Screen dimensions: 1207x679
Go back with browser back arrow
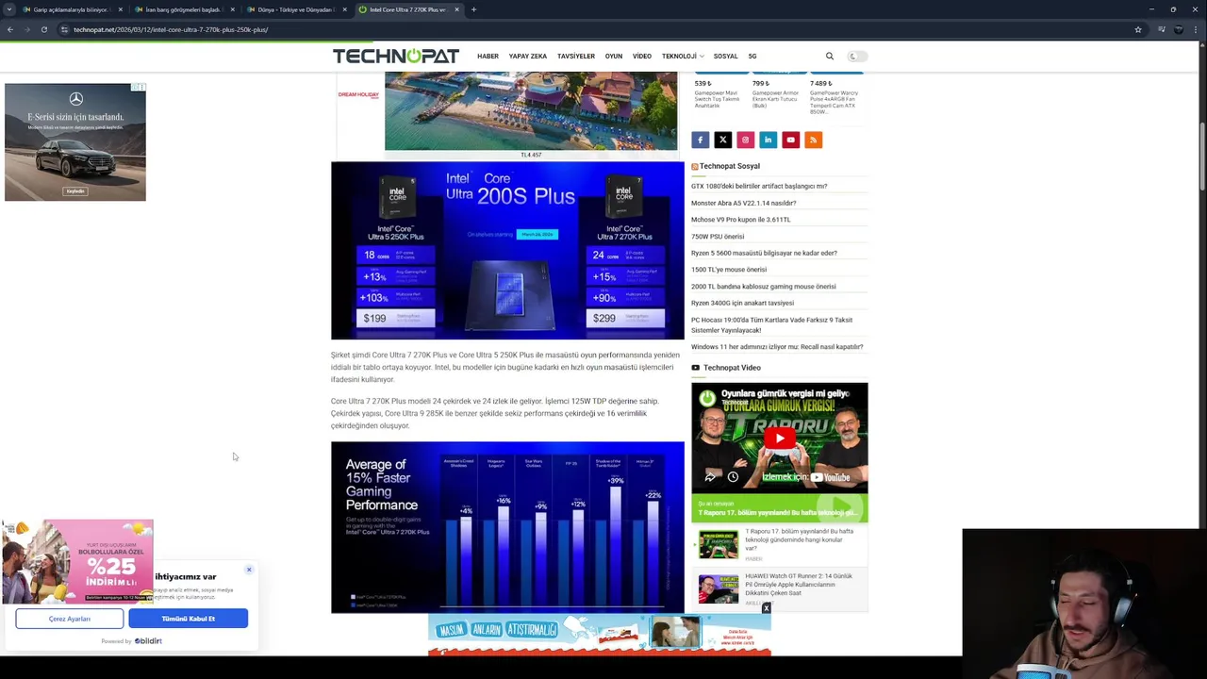click(9, 29)
